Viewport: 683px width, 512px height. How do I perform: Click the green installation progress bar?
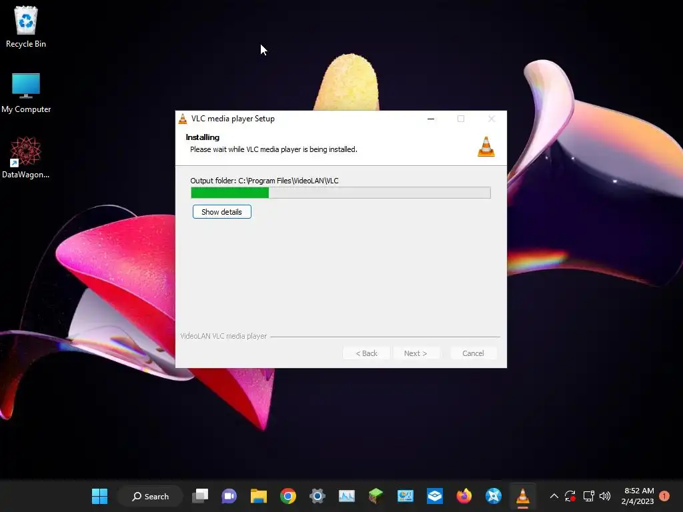341,193
